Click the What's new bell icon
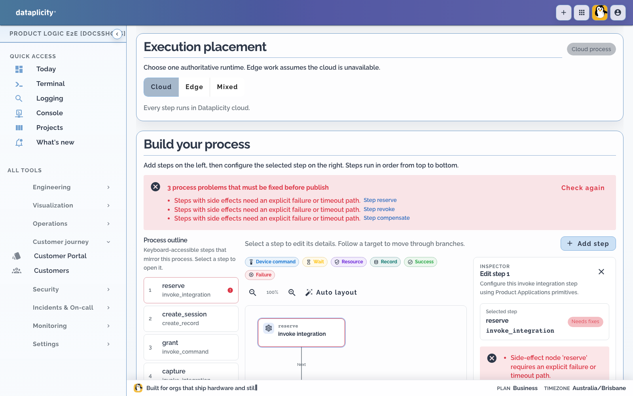Screen dimensions: 633x396 click(x=19, y=143)
